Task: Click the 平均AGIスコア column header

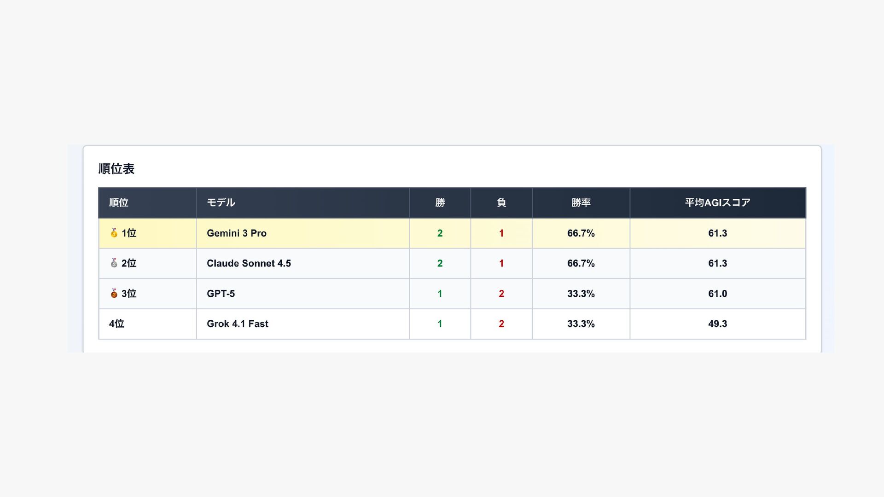Action: 717,202
